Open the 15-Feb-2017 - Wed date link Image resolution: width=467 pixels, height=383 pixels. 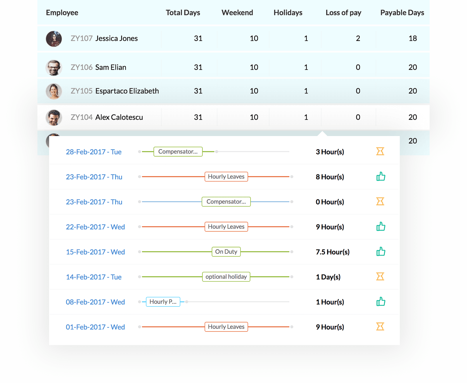point(95,252)
